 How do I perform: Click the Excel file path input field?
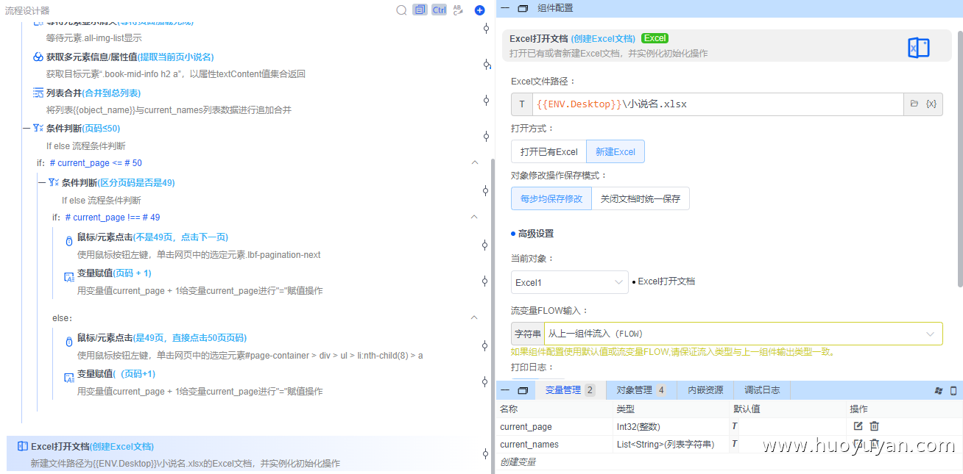718,104
